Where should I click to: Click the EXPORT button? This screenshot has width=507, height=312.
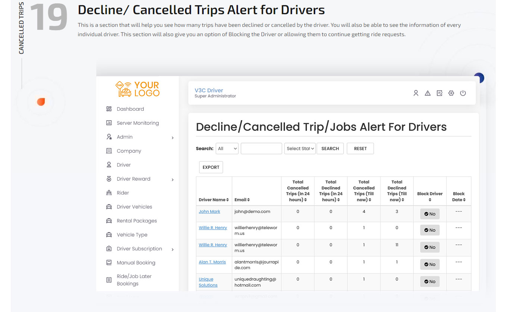pyautogui.click(x=211, y=167)
